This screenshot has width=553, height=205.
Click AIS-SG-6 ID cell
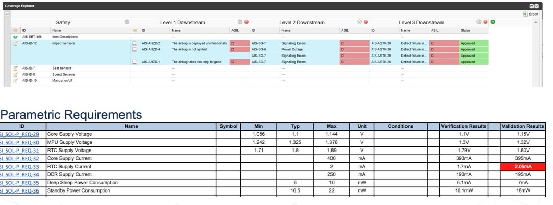(x=259, y=49)
